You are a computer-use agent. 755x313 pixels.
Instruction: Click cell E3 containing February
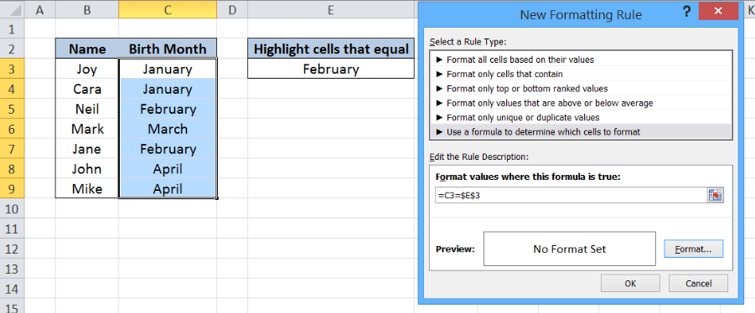[331, 69]
